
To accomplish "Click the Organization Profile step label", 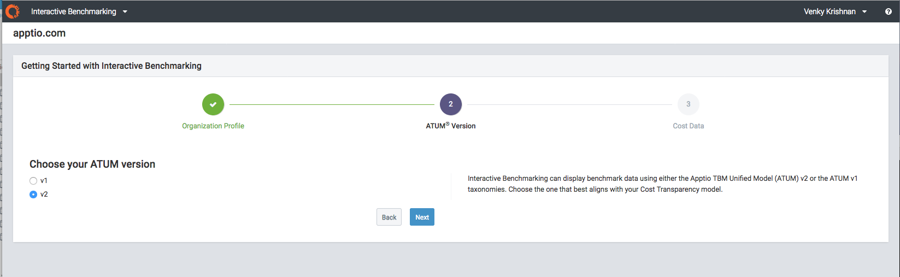I will (x=213, y=126).
